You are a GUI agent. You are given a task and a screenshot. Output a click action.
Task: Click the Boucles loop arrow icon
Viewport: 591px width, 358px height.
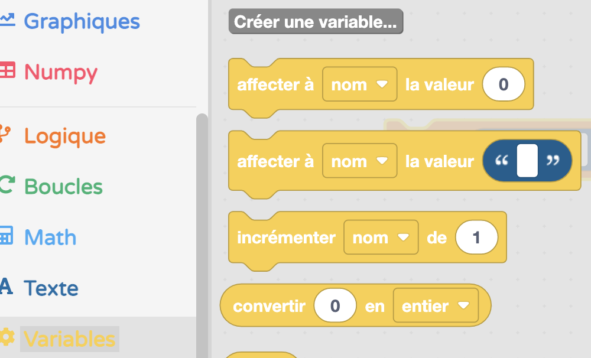point(7,185)
